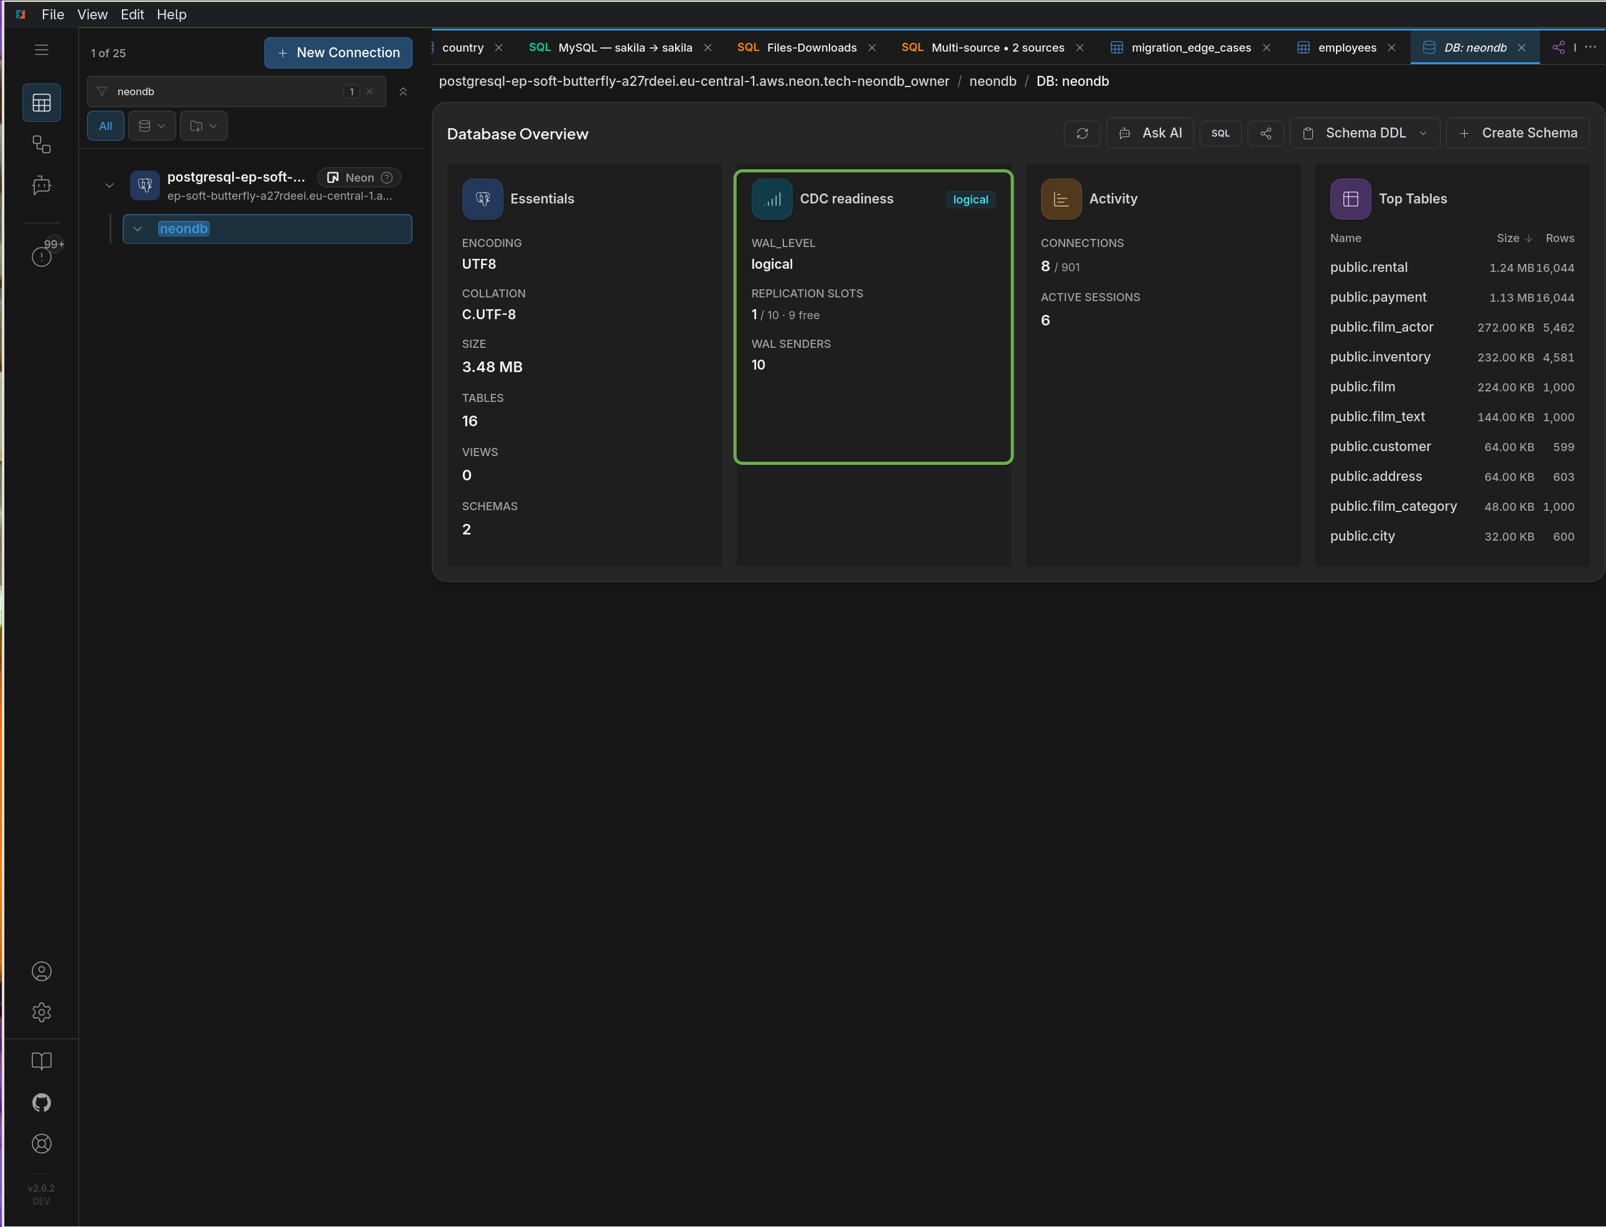
Task: Open the database explorer table icon
Action: tap(42, 103)
